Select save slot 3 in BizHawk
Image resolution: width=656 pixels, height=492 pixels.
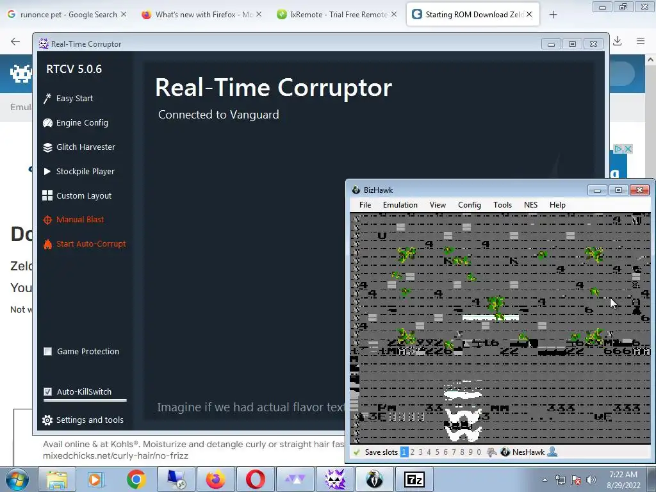tap(420, 452)
